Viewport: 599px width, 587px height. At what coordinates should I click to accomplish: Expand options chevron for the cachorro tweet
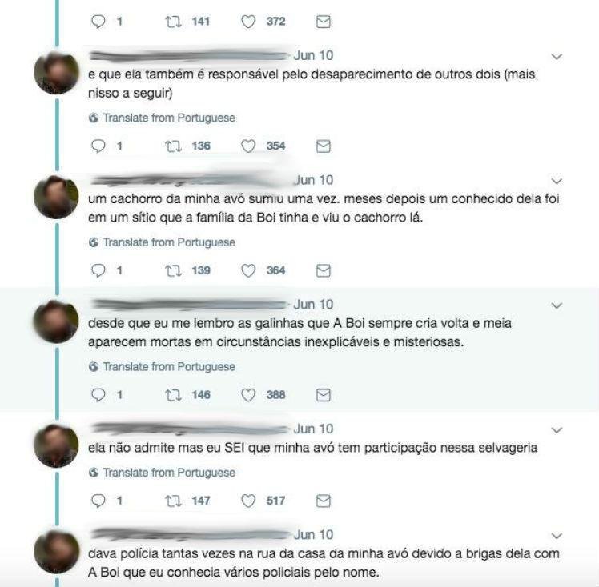(557, 182)
